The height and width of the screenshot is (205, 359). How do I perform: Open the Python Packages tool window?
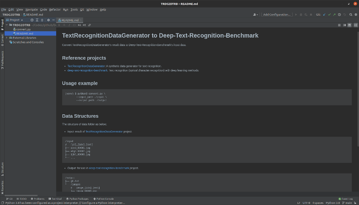(x=77, y=199)
